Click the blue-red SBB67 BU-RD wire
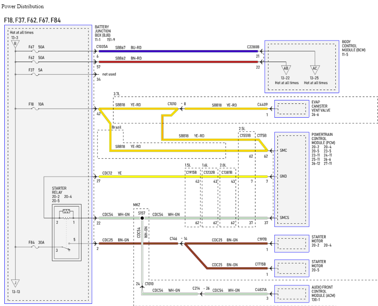Viewport: 378px width, 306px height. tap(178, 51)
